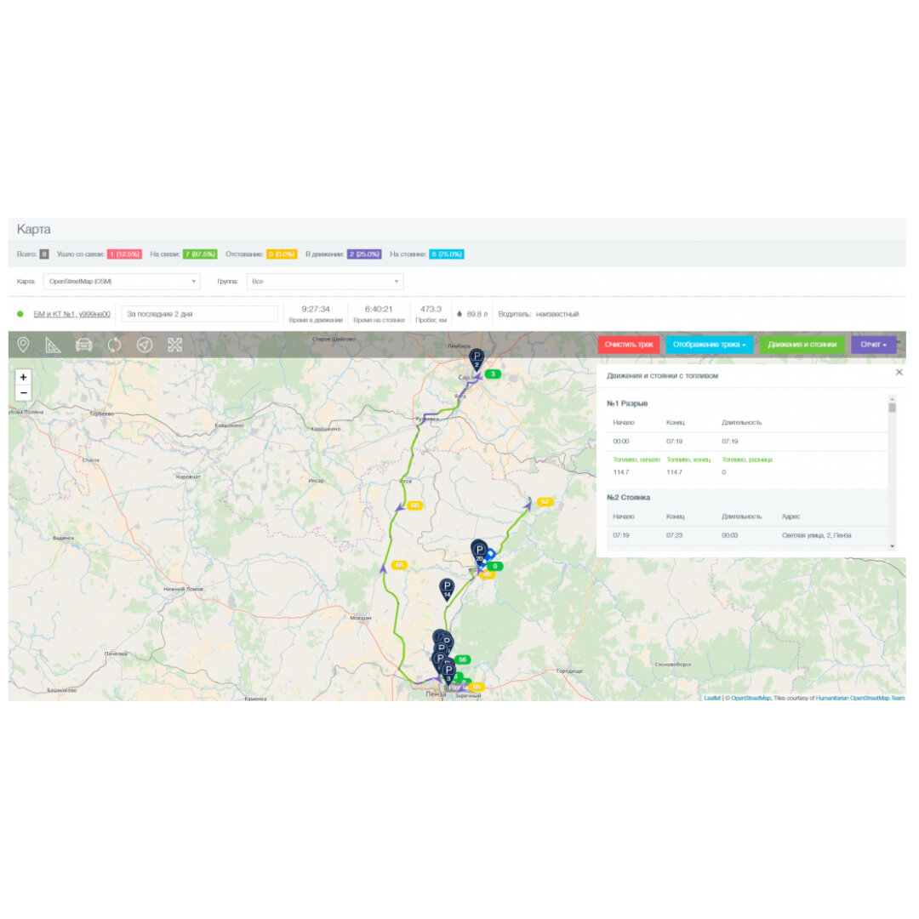Click the №1 Разрыв section heading
919x919 pixels.
(x=627, y=404)
